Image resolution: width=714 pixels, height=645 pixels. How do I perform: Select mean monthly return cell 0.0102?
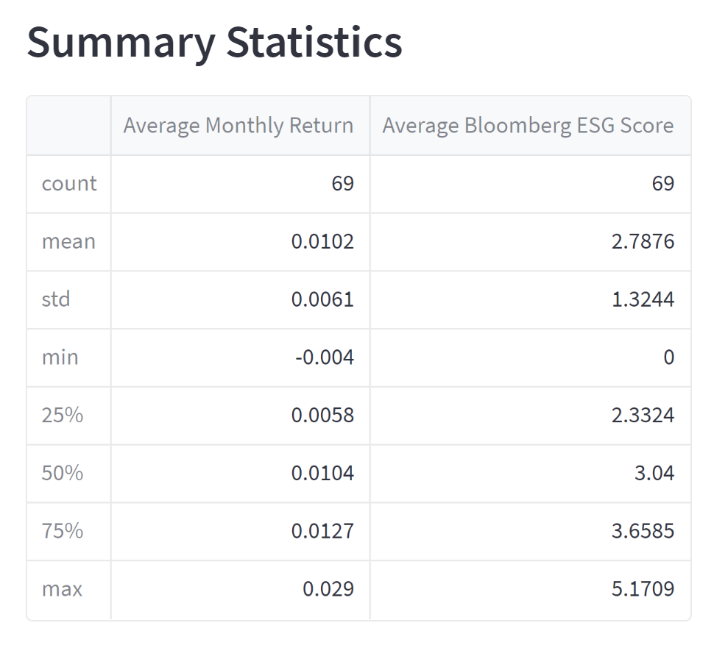tap(322, 242)
